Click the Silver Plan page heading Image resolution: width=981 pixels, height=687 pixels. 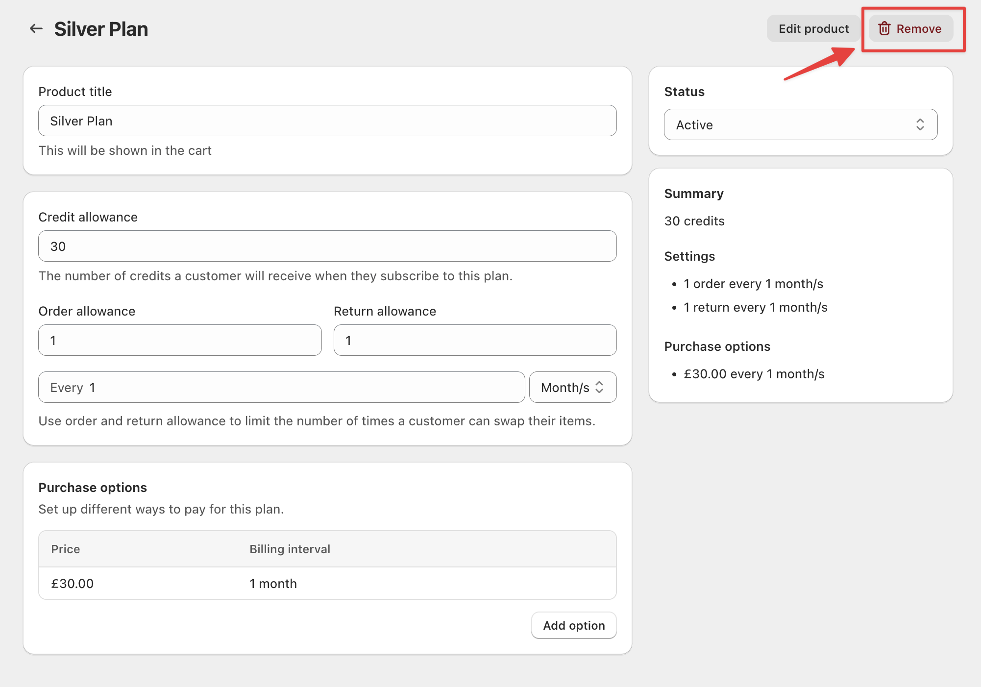point(101,28)
